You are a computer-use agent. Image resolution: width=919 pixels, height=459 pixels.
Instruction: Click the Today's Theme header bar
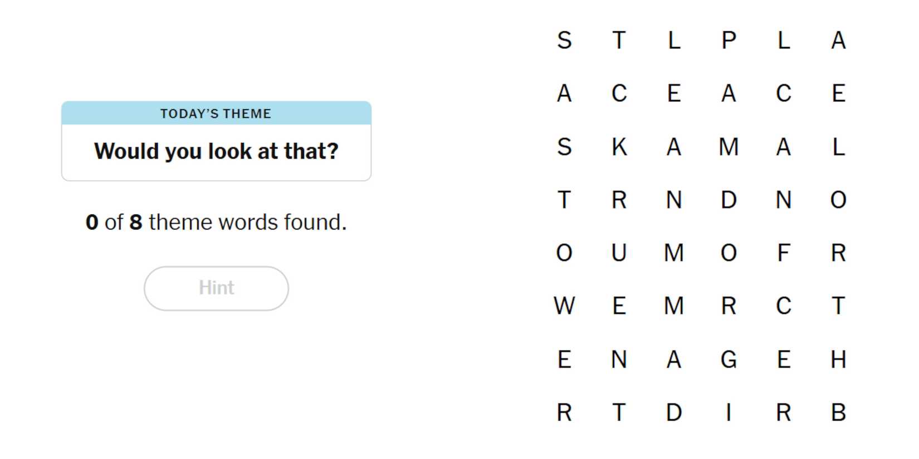click(x=216, y=113)
